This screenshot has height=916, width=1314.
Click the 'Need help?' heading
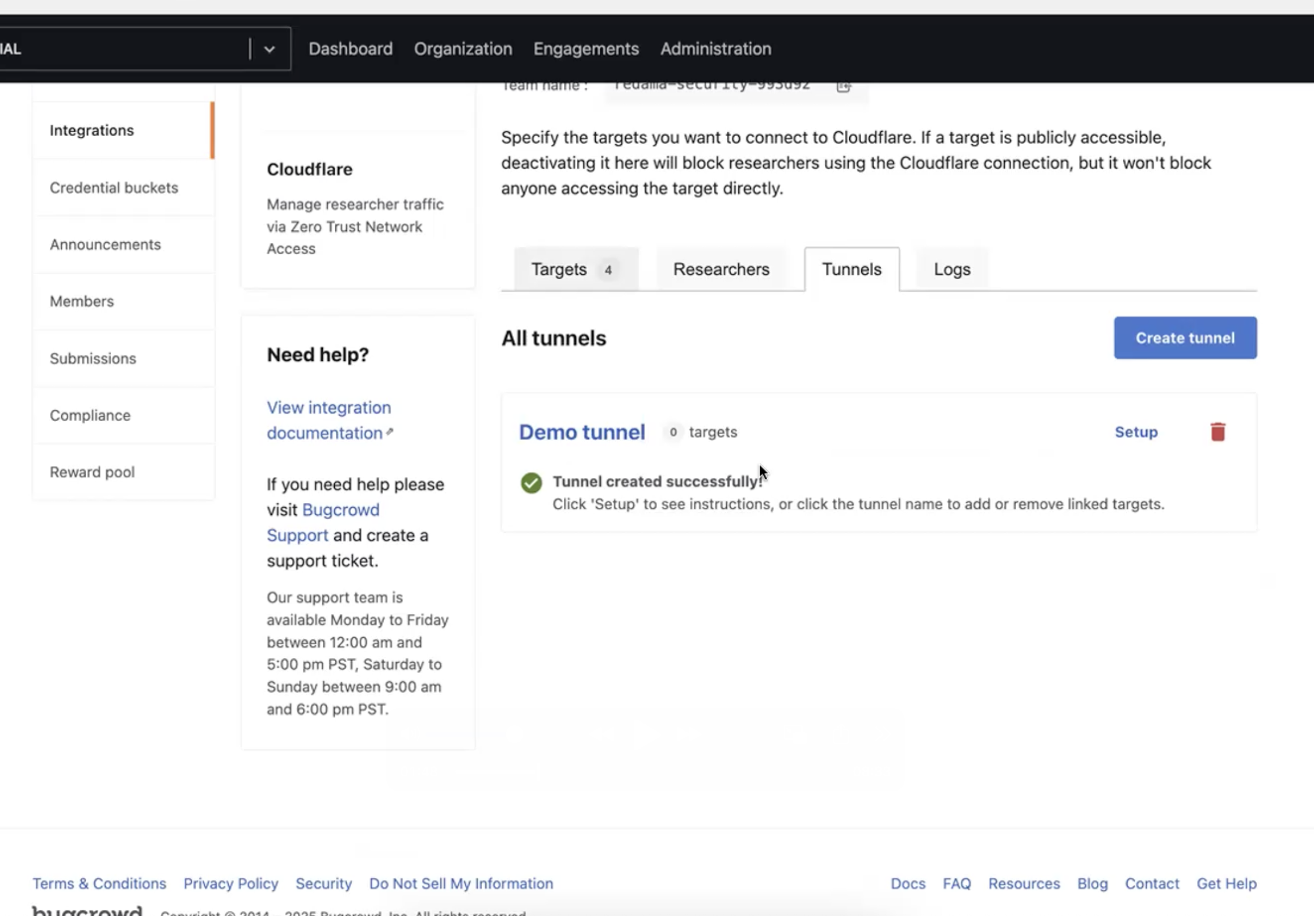pyautogui.click(x=318, y=355)
